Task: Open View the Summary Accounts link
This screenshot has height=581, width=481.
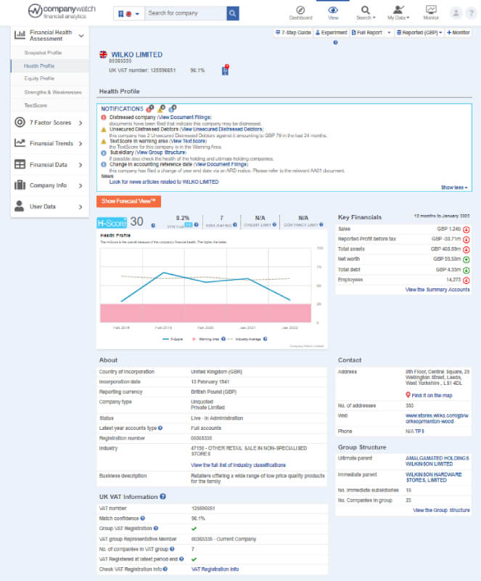Action: pos(437,290)
